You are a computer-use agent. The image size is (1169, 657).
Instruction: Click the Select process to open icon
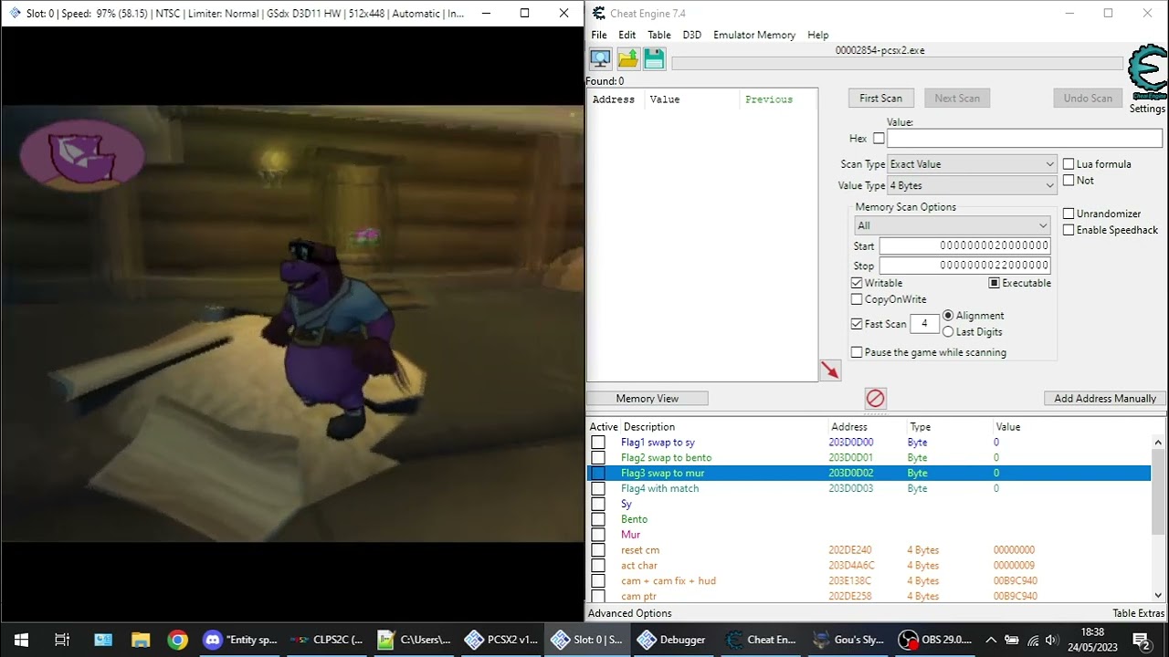point(600,59)
